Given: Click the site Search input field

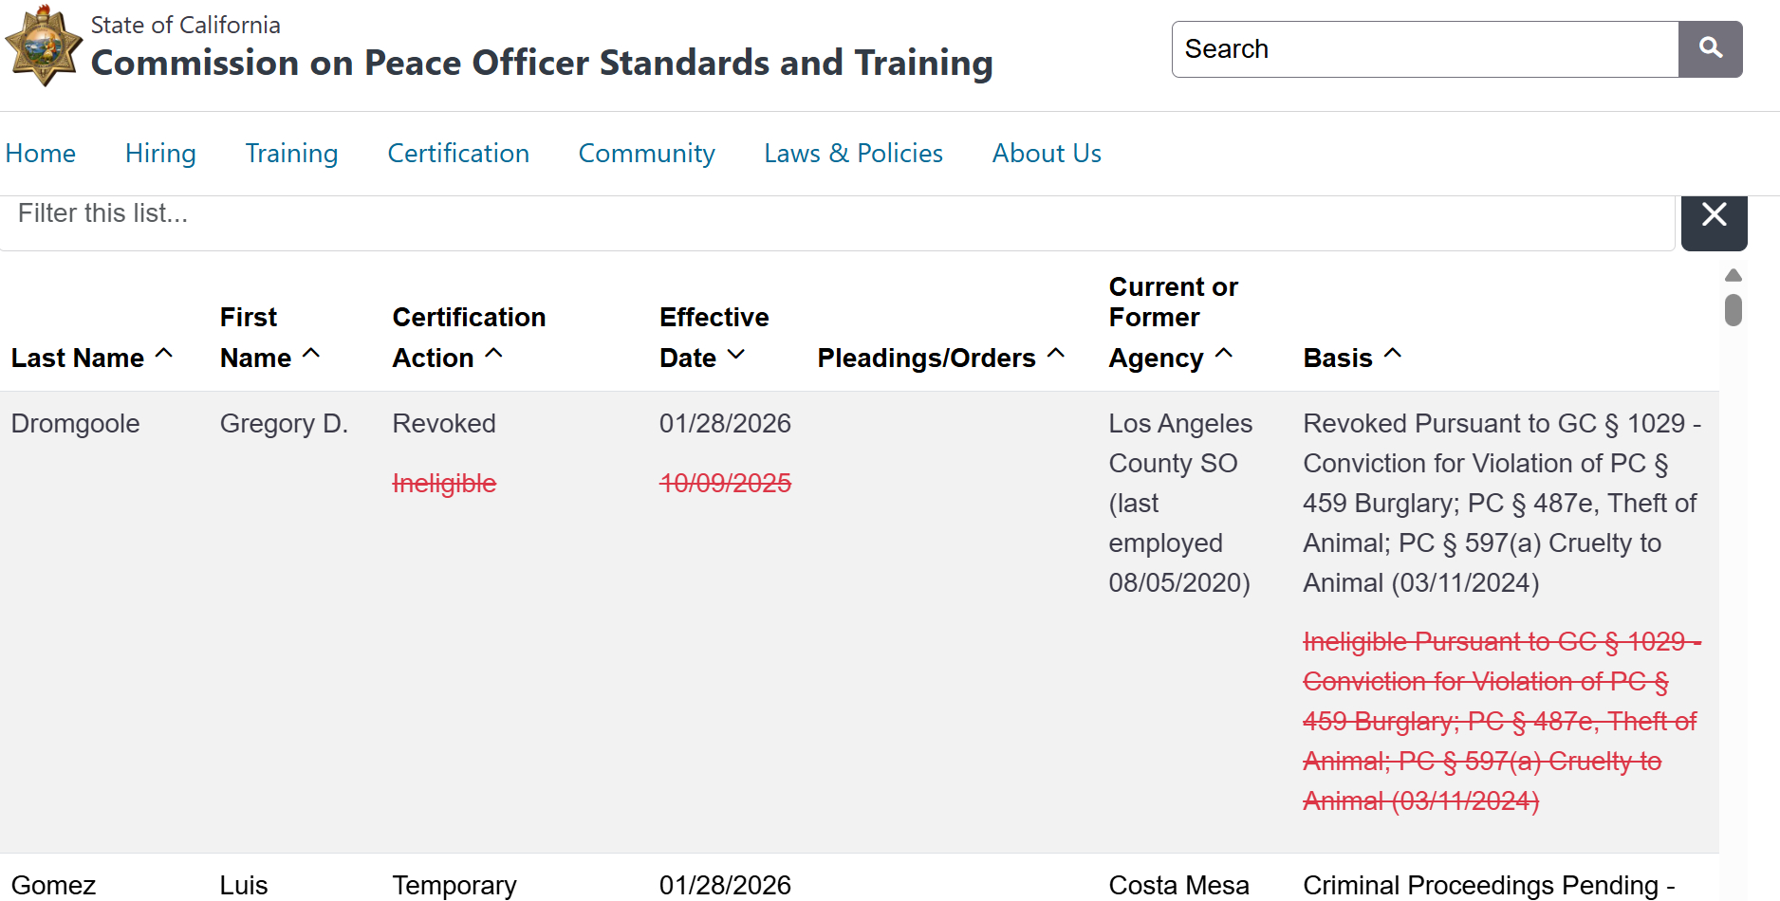Looking at the screenshot, I should tap(1424, 49).
